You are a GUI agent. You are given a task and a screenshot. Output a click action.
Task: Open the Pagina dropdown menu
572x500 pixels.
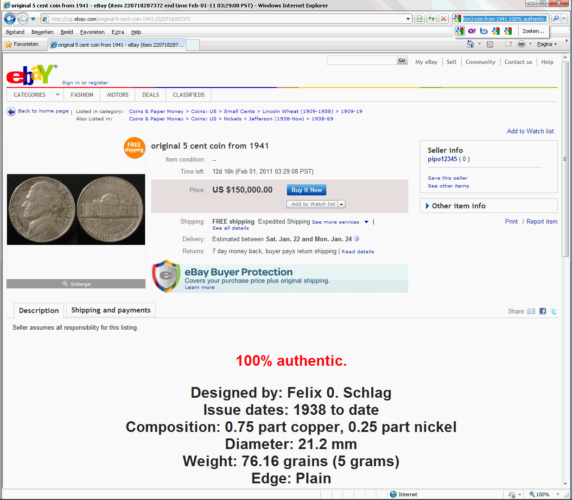(x=547, y=44)
